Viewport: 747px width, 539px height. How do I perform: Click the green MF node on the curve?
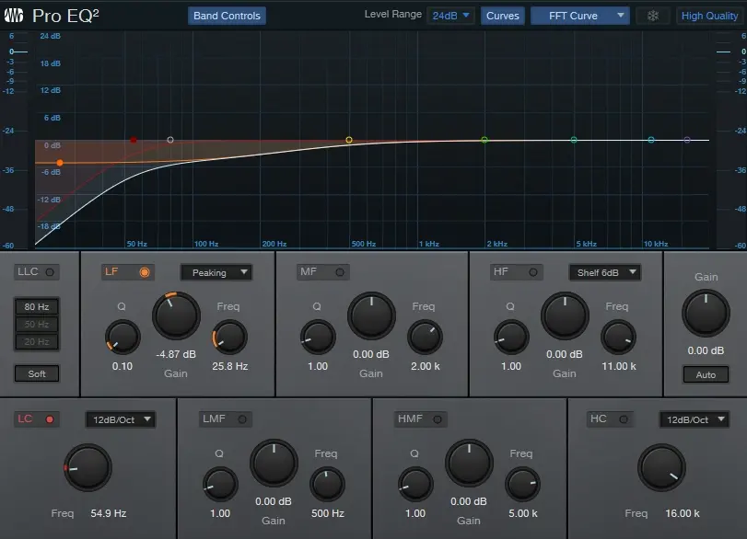tap(484, 140)
